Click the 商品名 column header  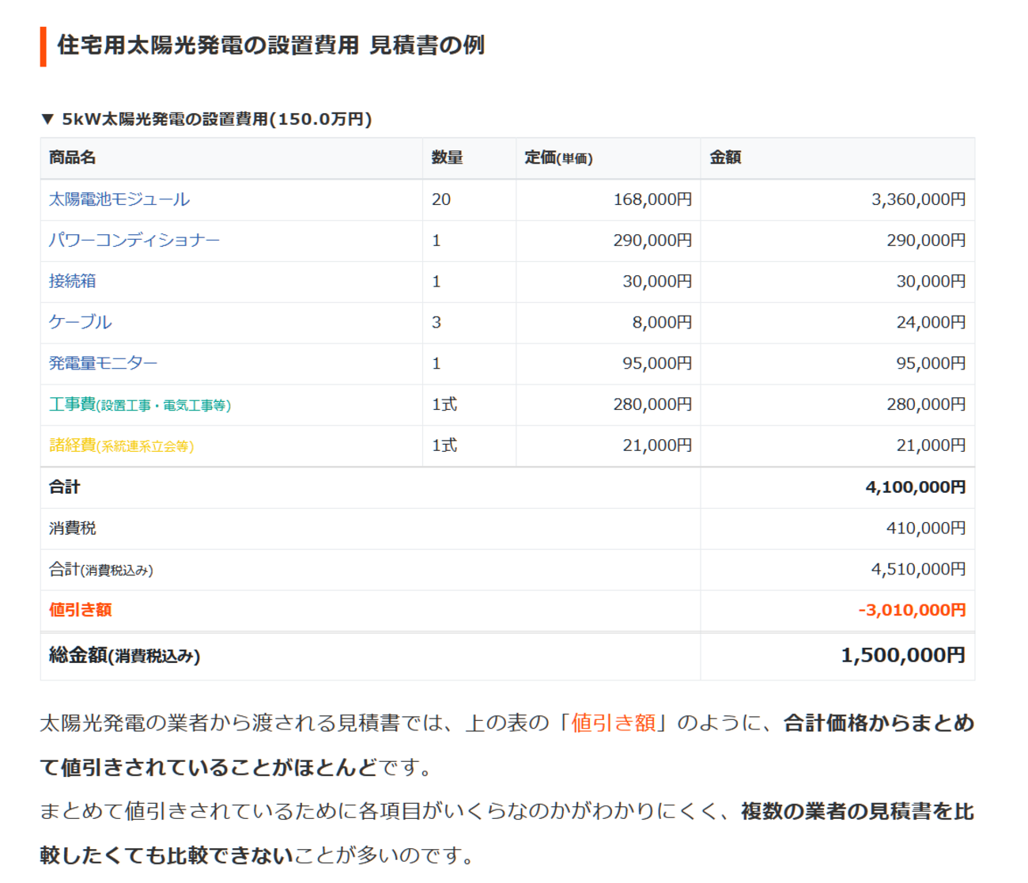72,158
